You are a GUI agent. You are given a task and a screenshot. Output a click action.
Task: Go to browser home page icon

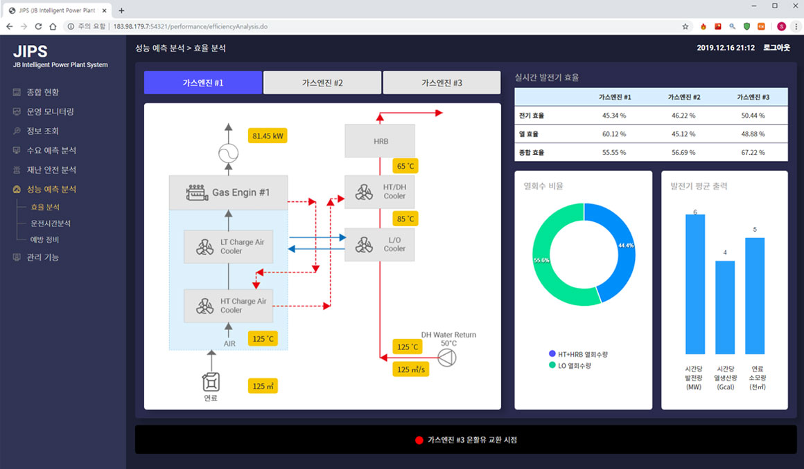coord(53,26)
